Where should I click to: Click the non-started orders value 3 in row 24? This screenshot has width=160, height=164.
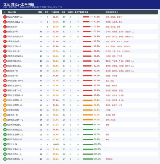[x=78, y=130]
